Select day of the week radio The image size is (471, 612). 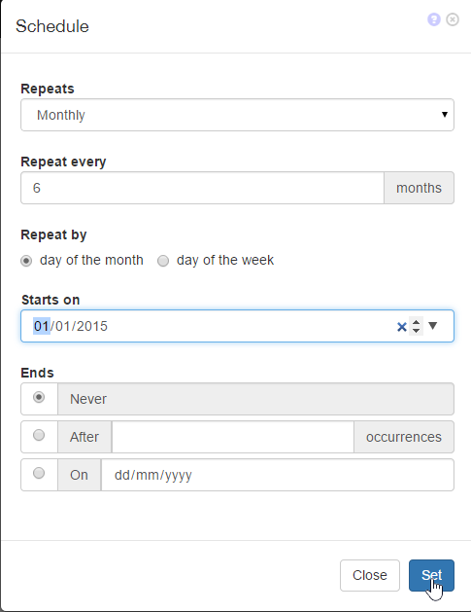pos(163,261)
